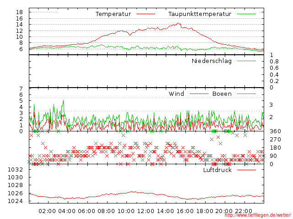This screenshot has height=219, width=293.
Task: Click the 18:00 time axis label
Action: point(205,211)
